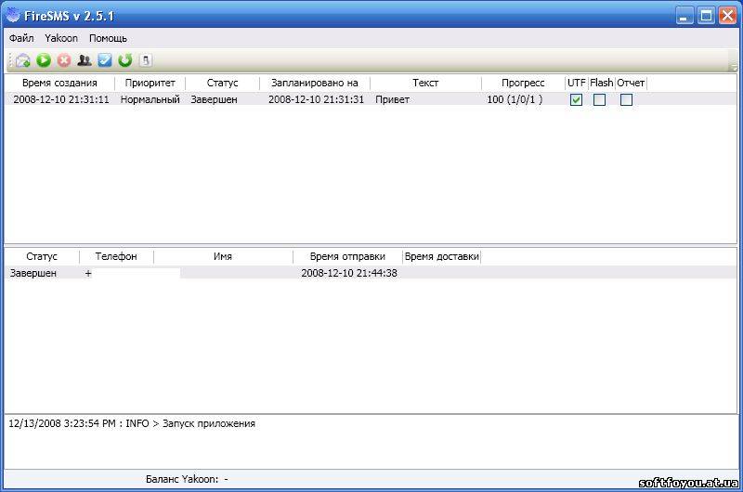Sort by Приоритет column header
This screenshot has width=743, height=492.
(x=150, y=83)
